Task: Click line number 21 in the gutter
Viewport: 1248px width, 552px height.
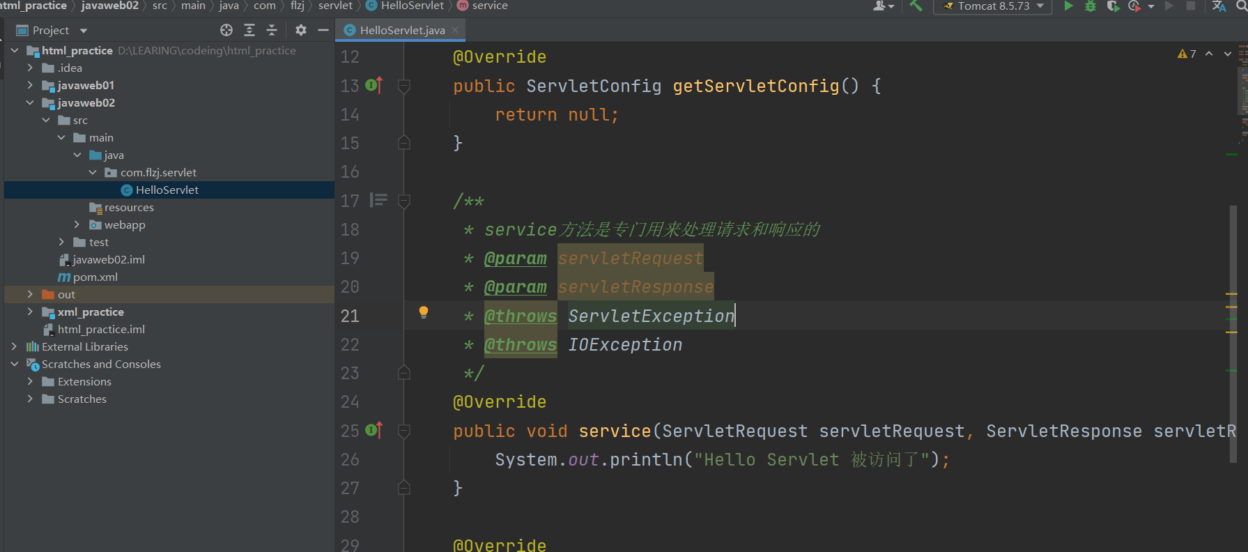Action: [x=350, y=316]
